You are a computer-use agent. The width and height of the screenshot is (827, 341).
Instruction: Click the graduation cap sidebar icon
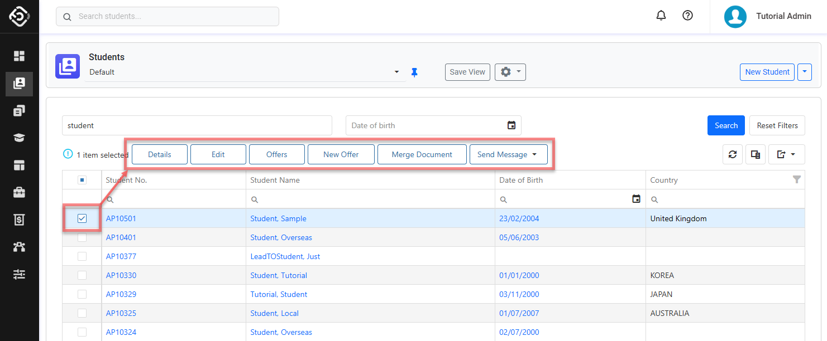pos(20,138)
